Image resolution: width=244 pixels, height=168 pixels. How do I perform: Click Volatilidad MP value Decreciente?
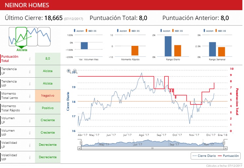[48, 157]
